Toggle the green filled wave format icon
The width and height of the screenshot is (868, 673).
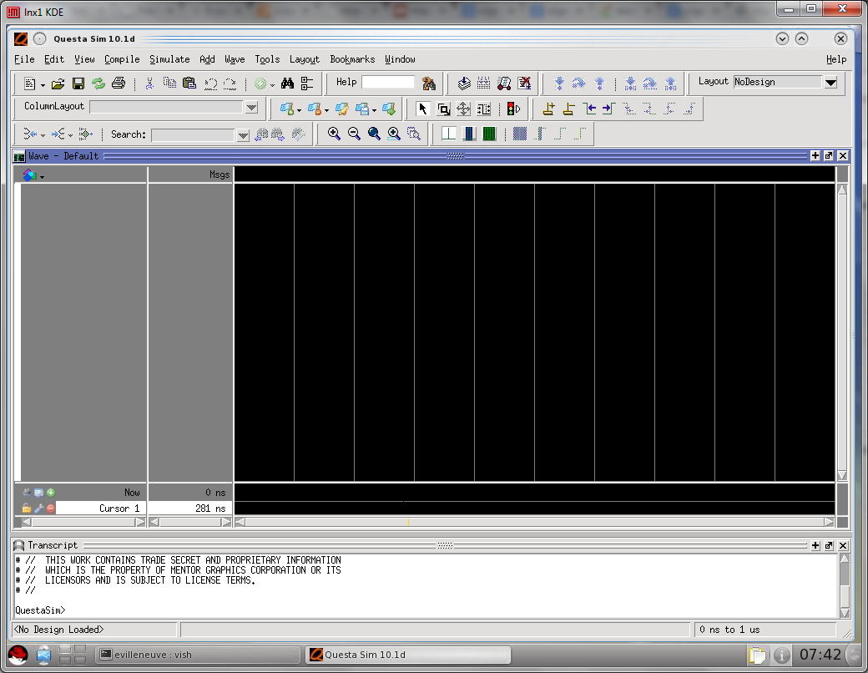489,134
